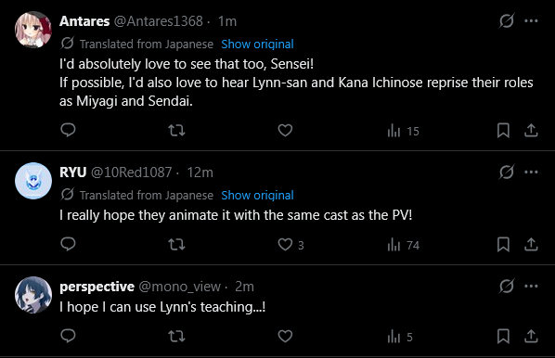The height and width of the screenshot is (358, 555).
Task: Open Antares profile via display name
Action: tap(84, 21)
